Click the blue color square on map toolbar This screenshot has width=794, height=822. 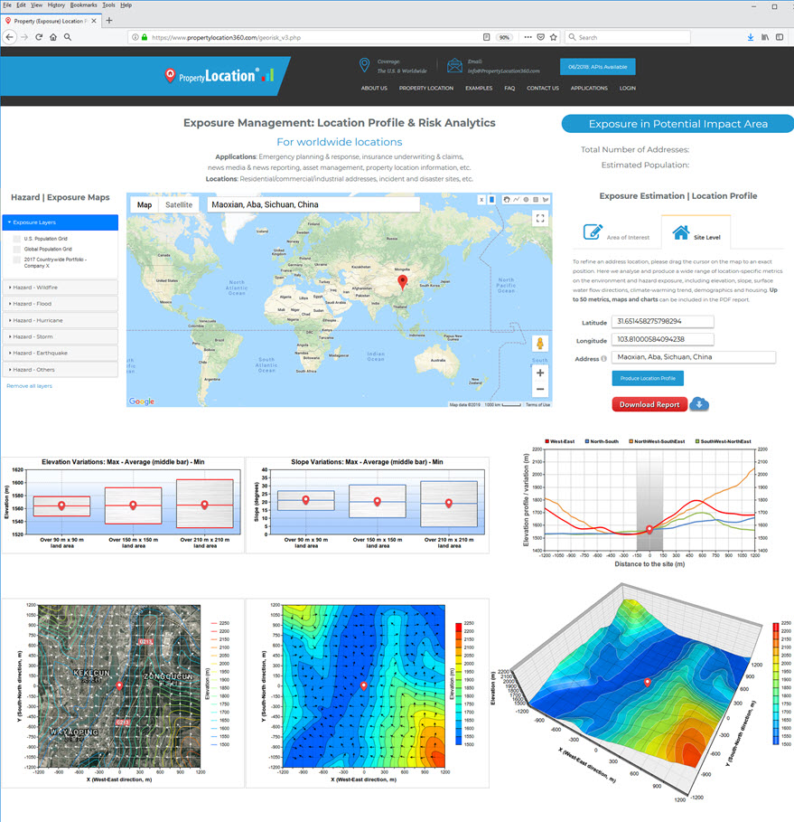(491, 200)
